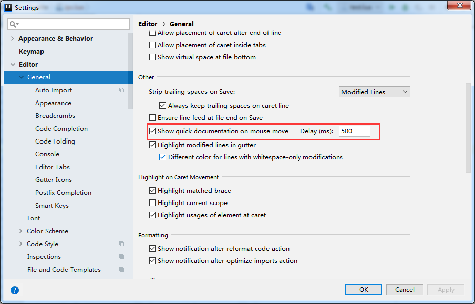Disable Show quick documentation on mouse move

(x=152, y=131)
